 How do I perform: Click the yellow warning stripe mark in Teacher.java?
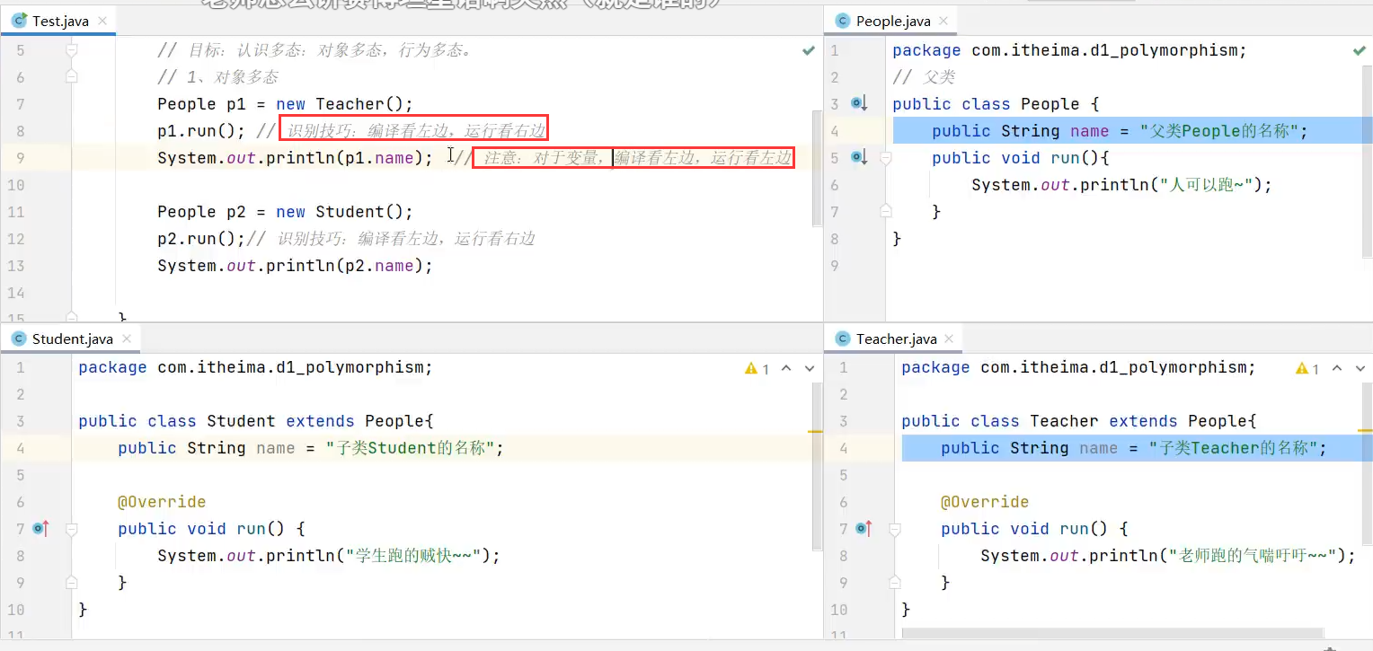[x=1366, y=432]
